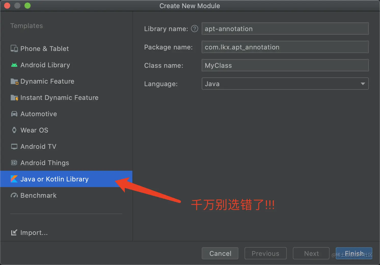Click the Kotlin logo icon
This screenshot has width=380, height=265.
(x=14, y=179)
